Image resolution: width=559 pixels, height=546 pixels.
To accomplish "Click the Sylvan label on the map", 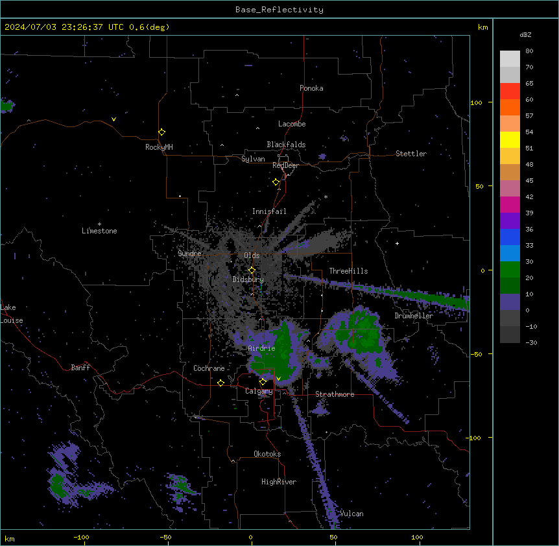I will pyautogui.click(x=253, y=159).
